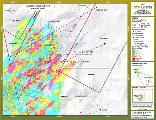Click the 'Block Model PFS 2022' legend heading
This screenshot has width=156, height=120.
pos(140,47)
